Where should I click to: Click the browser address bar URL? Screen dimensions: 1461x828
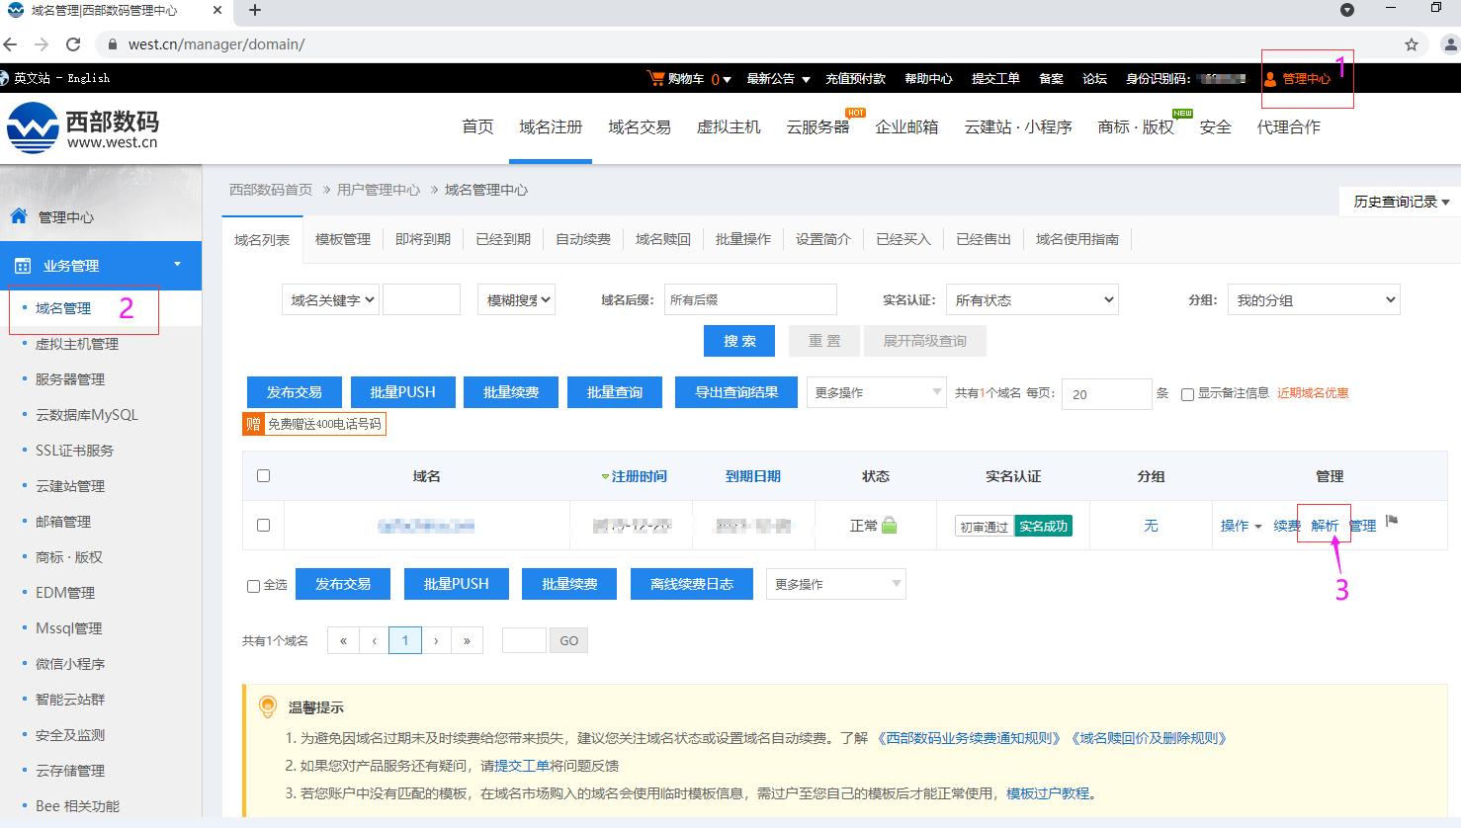pyautogui.click(x=216, y=44)
